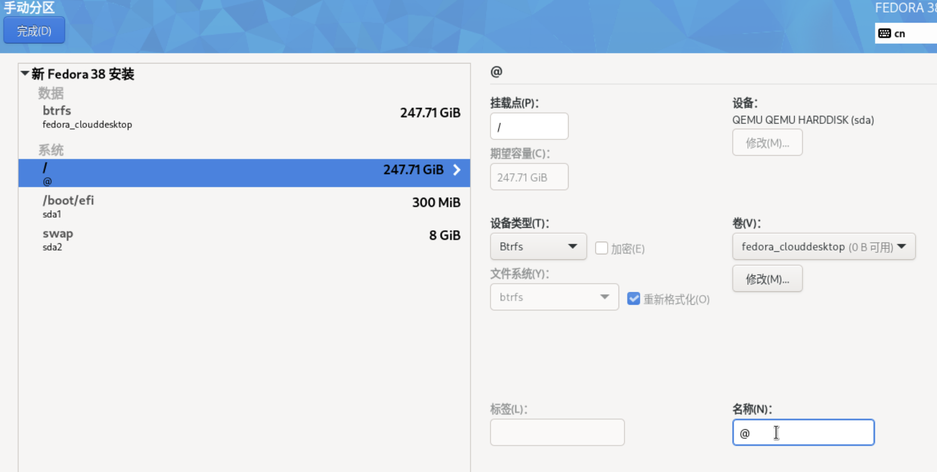The image size is (937, 472).
Task: Click the Done (完成) button
Action: click(34, 31)
